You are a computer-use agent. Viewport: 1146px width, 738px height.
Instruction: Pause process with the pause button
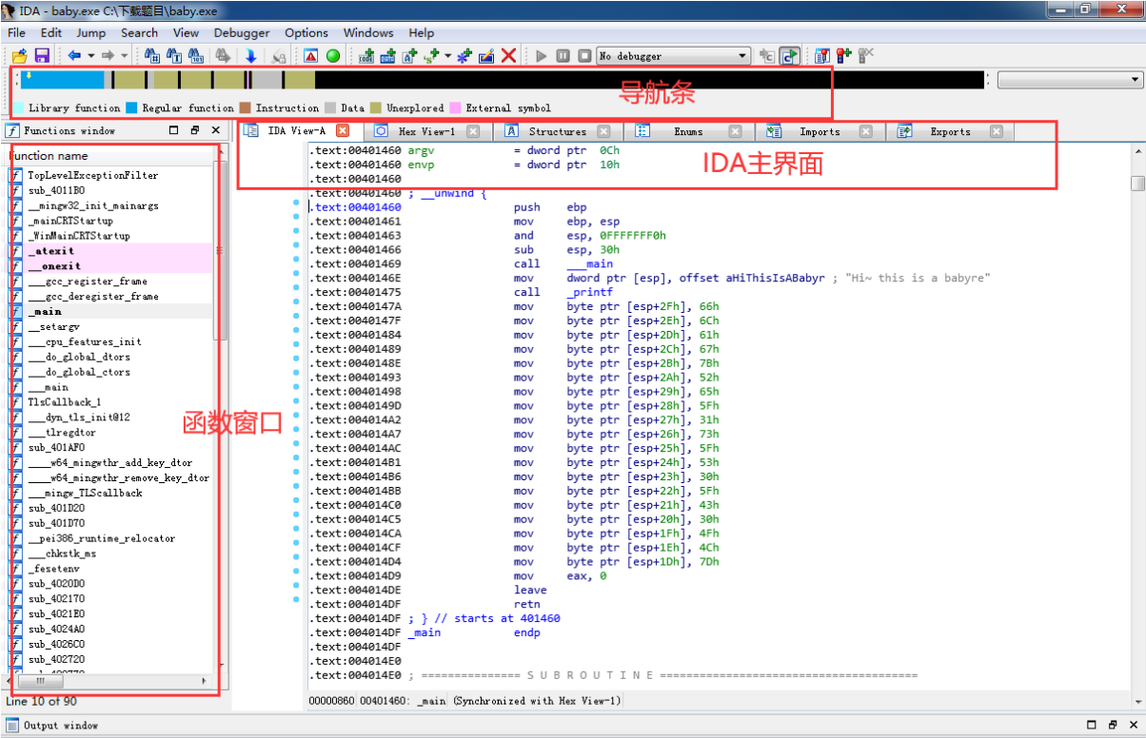tap(563, 56)
